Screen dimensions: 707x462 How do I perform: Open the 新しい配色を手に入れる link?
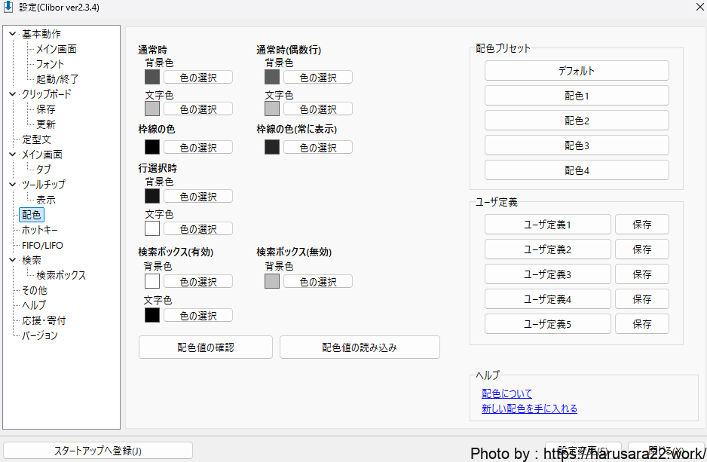click(529, 408)
